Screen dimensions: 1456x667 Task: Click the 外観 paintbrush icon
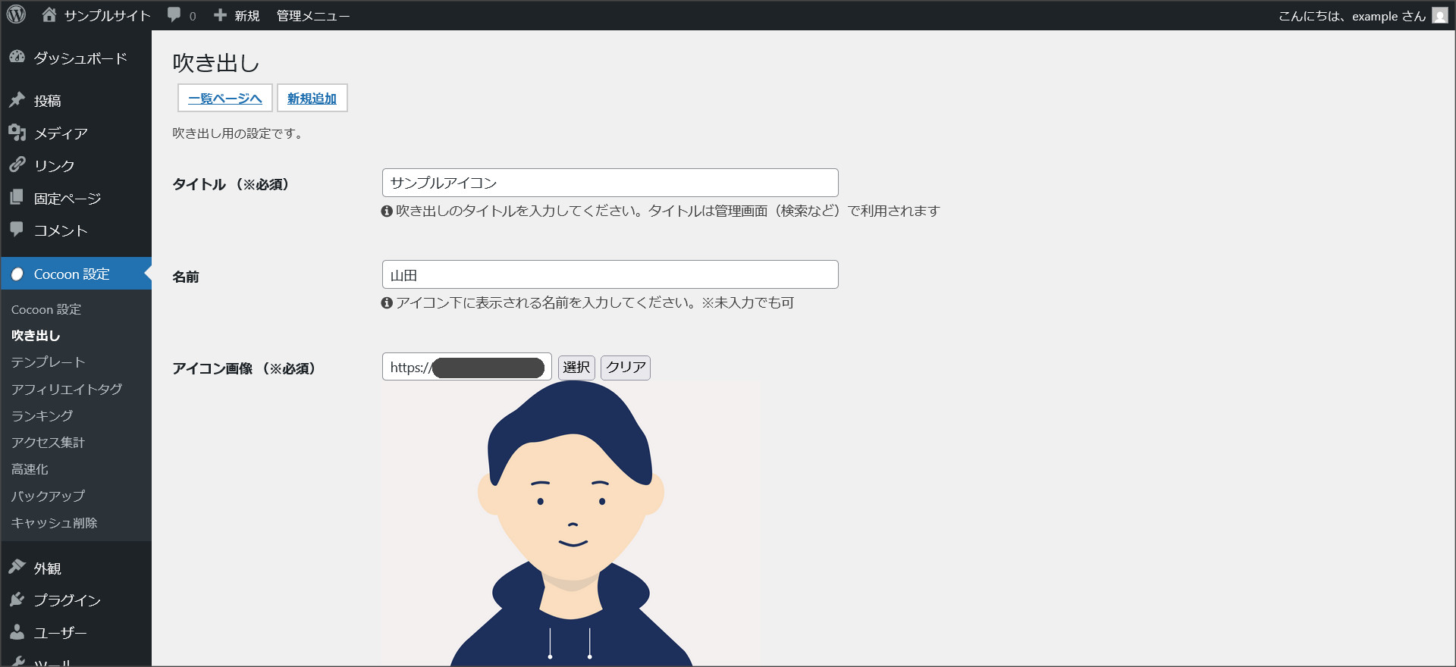click(x=17, y=567)
